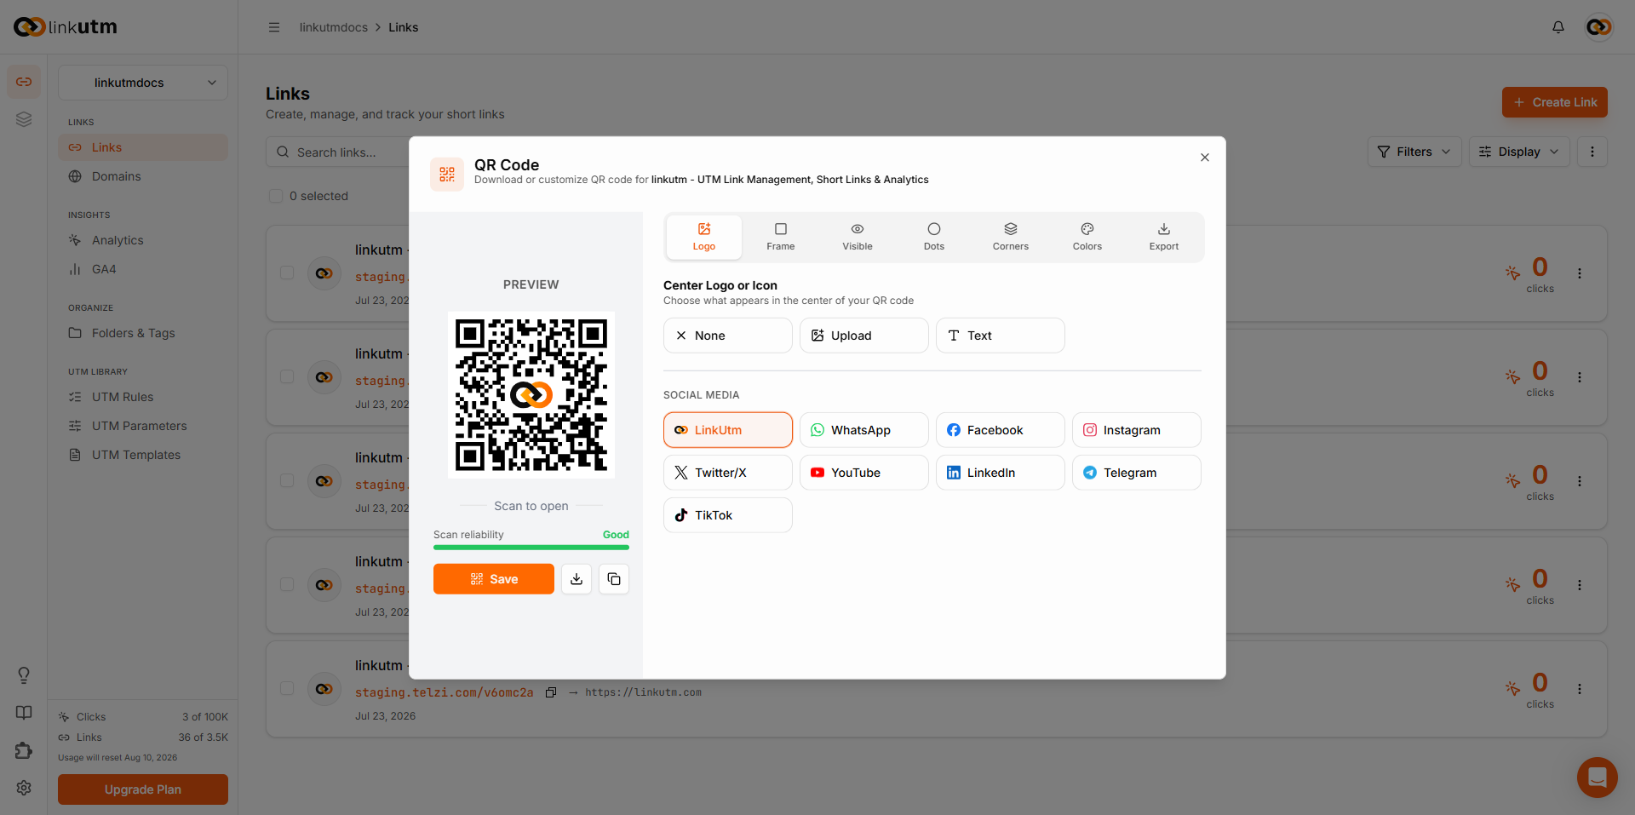Open Domains in the sidebar
1635x815 pixels.
tap(143, 176)
